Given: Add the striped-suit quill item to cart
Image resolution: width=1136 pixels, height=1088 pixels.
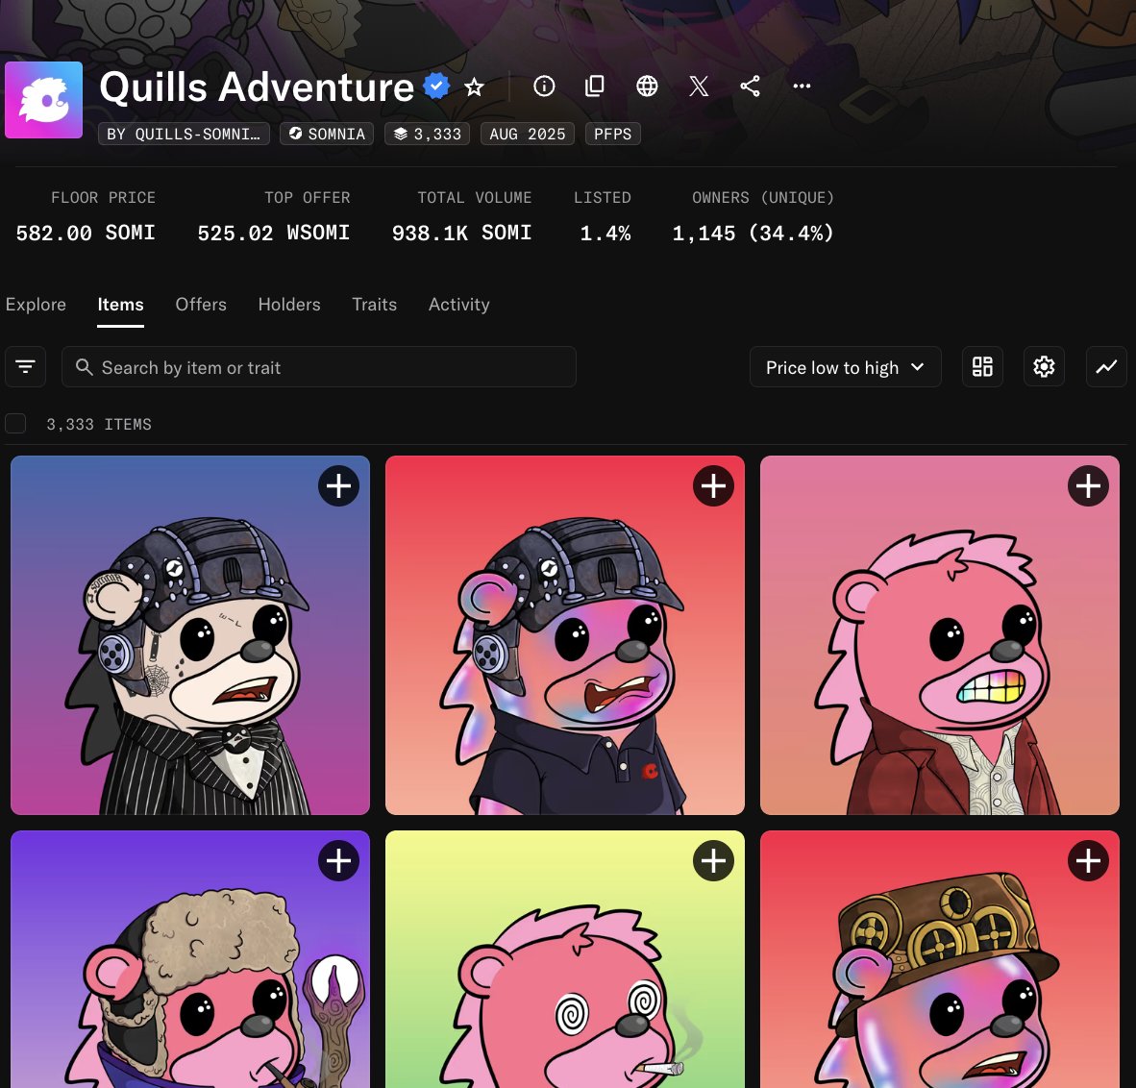Looking at the screenshot, I should pos(338,486).
